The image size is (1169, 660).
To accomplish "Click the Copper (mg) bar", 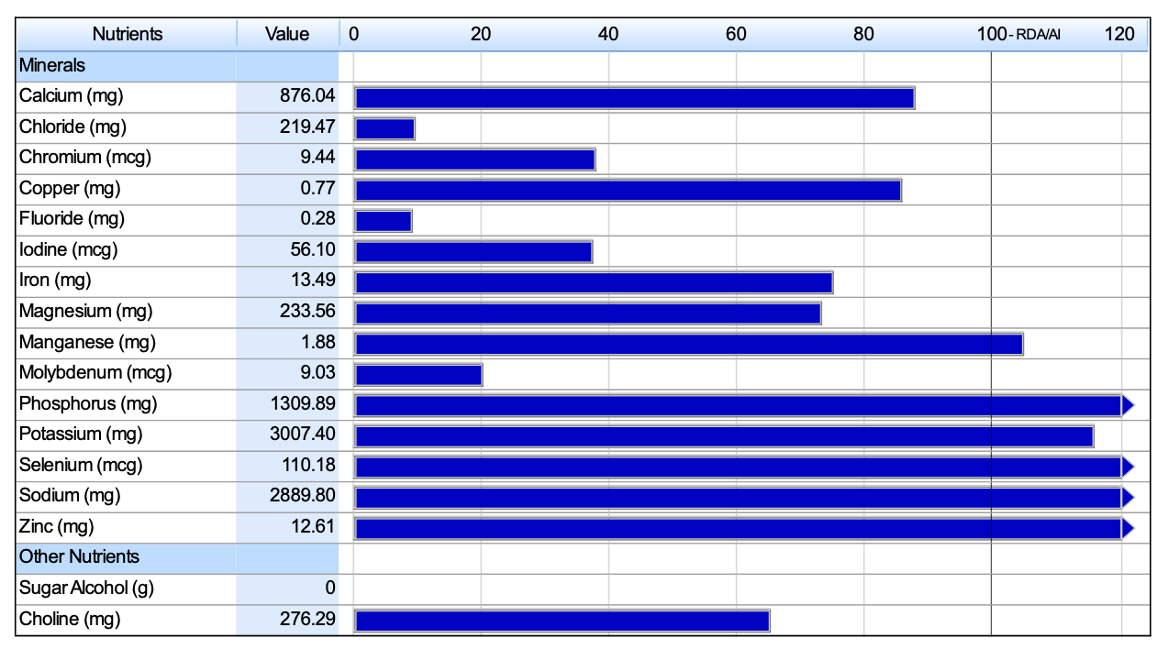I will [x=628, y=190].
